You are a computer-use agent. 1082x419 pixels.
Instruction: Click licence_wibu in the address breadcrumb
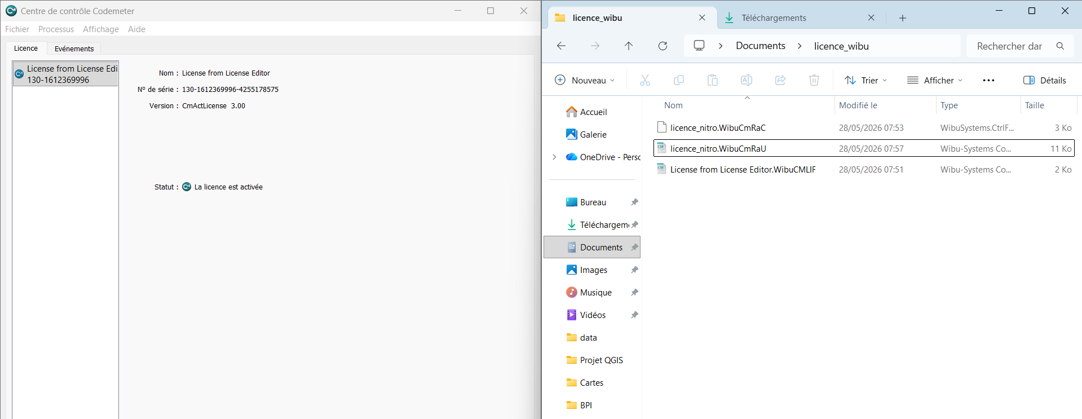[841, 46]
